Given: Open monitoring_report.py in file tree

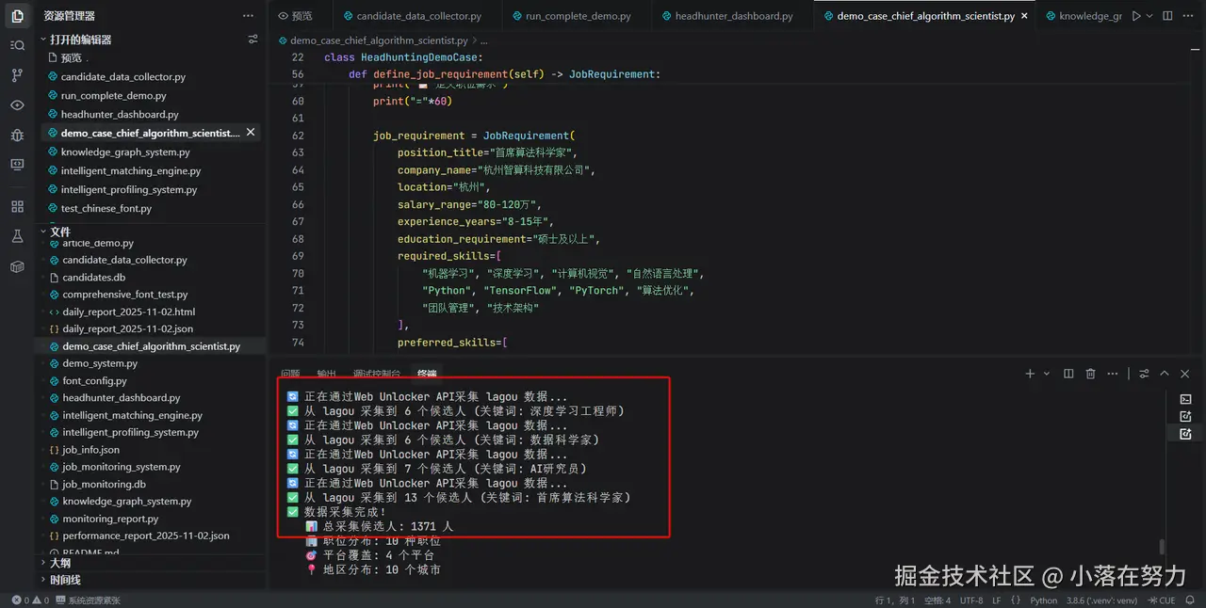Looking at the screenshot, I should 110,519.
